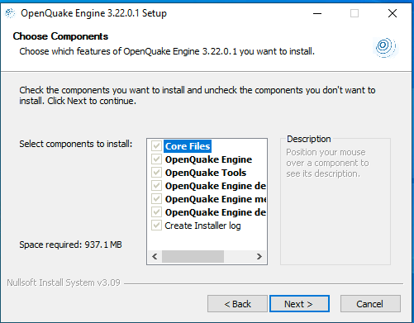Click the OpenQuake spiral logo in the header
The width and height of the screenshot is (414, 323).
coord(386,47)
